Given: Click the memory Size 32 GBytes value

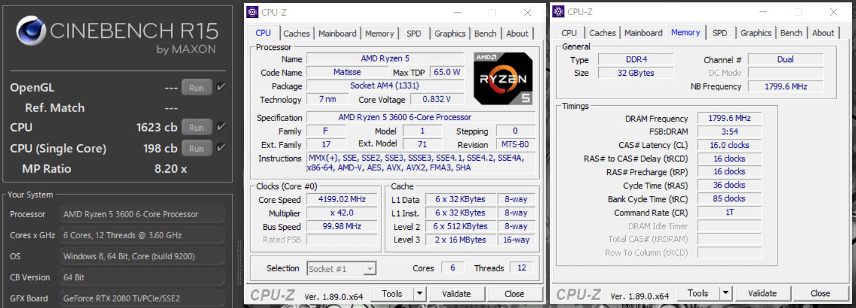Looking at the screenshot, I should pos(635,73).
